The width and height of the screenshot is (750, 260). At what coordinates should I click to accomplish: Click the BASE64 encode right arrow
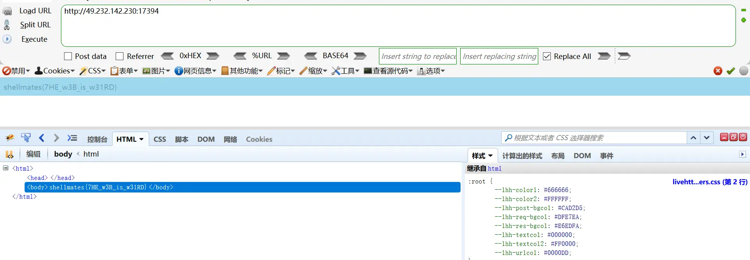tap(360, 56)
